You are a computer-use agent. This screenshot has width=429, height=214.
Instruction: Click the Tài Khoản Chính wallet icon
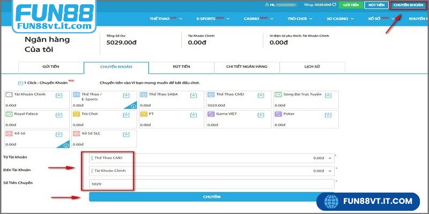9,95
